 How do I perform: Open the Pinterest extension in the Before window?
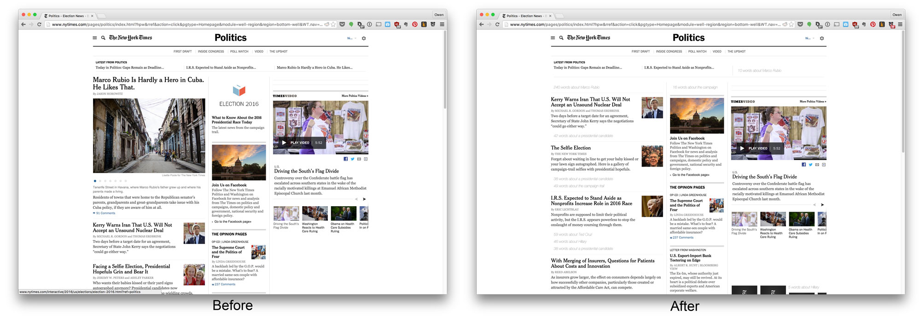[x=415, y=24]
